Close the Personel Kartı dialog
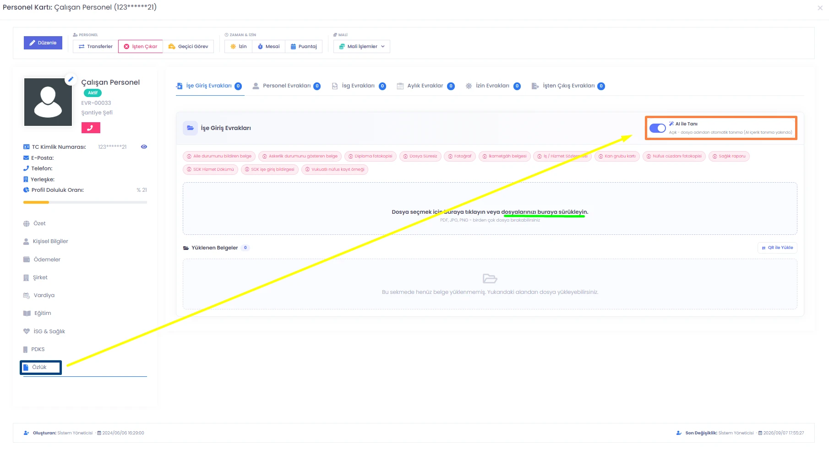Viewport: 829px width, 455px height. click(x=820, y=8)
